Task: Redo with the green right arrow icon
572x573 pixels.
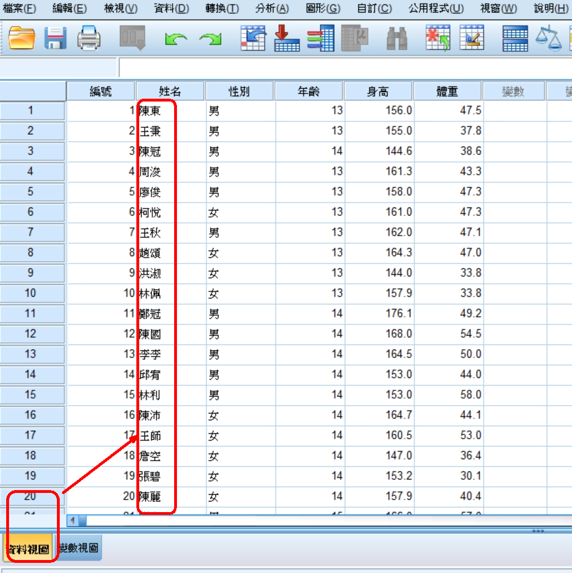Action: tap(210, 39)
